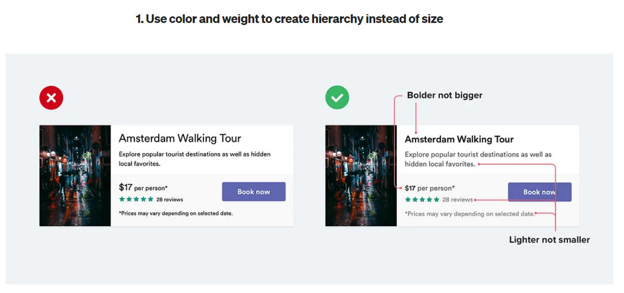The height and width of the screenshot is (293, 624).
Task: Click the star rating in the left card
Action: click(136, 200)
